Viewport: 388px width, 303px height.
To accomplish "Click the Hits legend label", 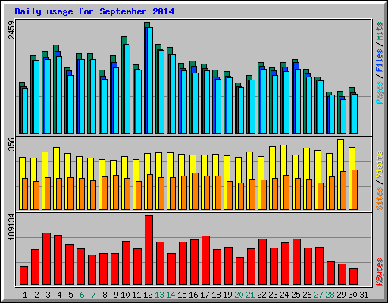I will 380,31.
